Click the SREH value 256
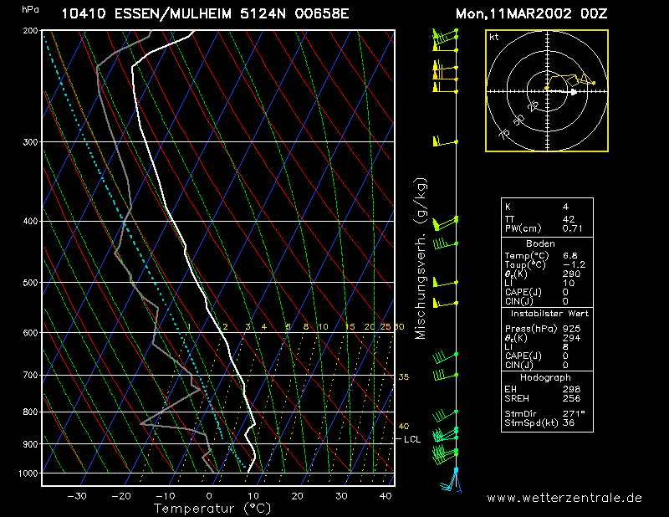Screen dimensions: 669x517 571,398
